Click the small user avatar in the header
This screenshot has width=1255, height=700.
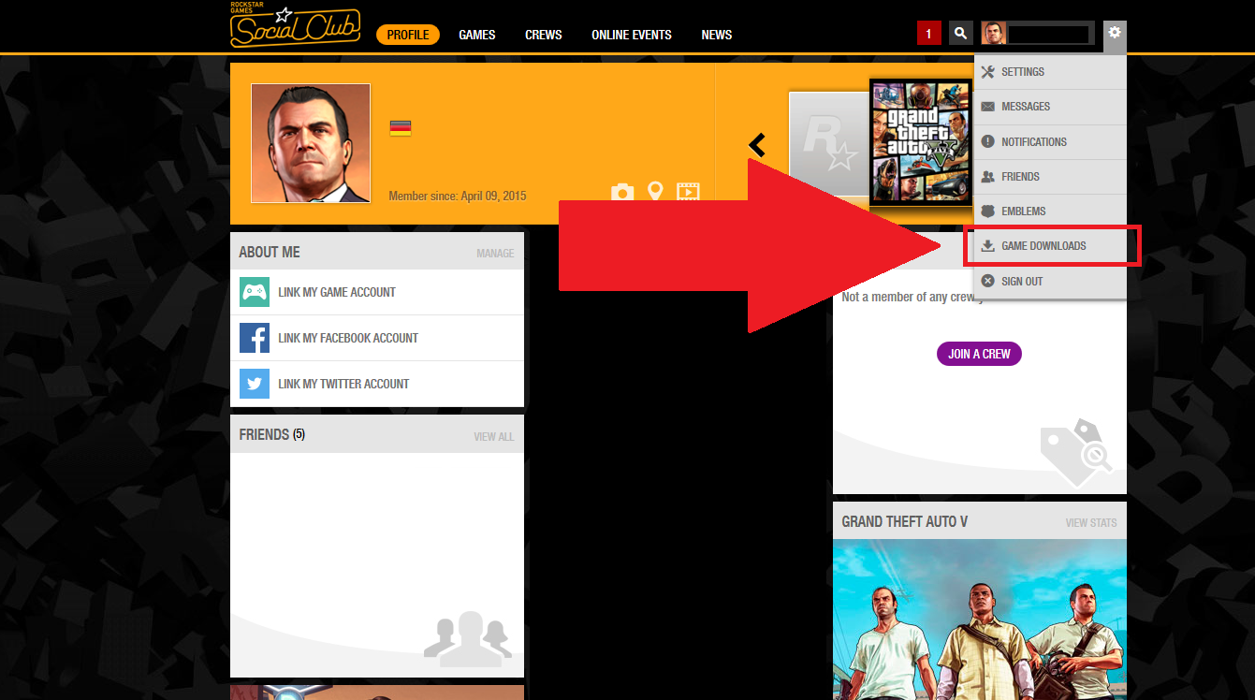click(994, 34)
